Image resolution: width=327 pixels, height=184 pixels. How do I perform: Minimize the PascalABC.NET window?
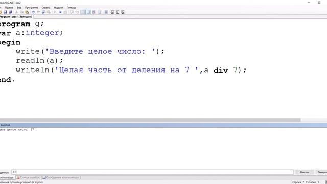click(309, 3)
